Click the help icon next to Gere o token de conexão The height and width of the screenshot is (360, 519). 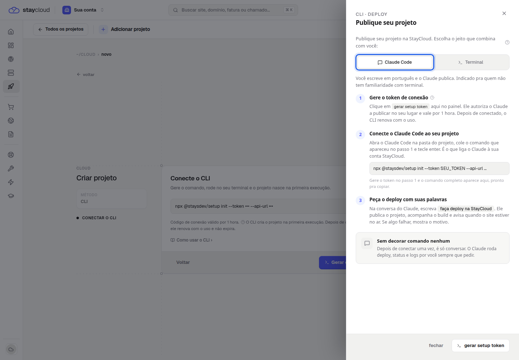432,98
